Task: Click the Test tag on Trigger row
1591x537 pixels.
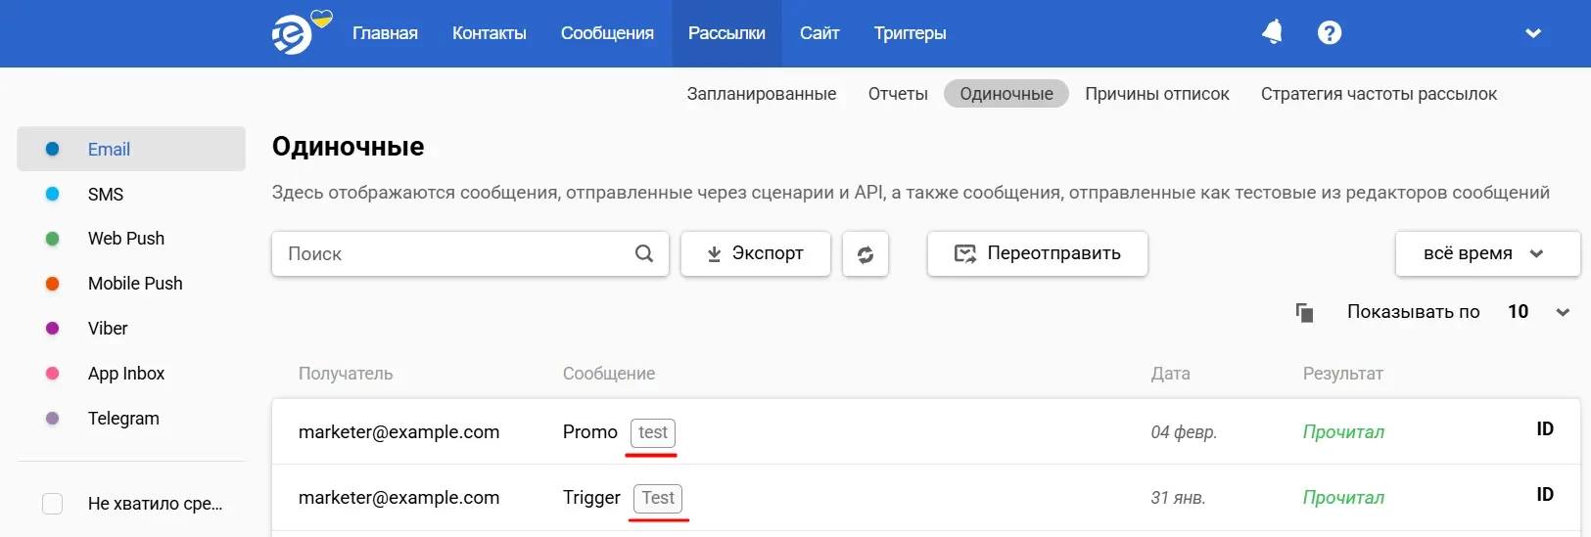Action: (658, 498)
